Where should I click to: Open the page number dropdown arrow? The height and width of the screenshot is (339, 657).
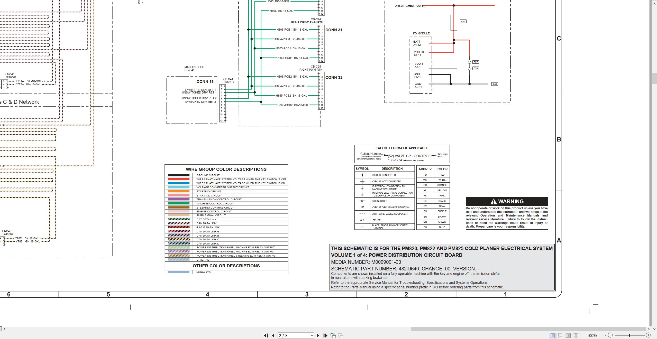pyautogui.click(x=312, y=335)
